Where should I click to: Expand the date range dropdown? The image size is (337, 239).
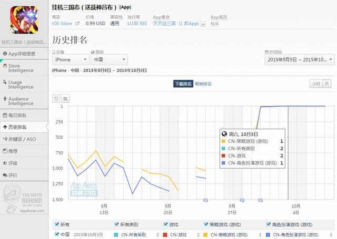[x=299, y=60]
